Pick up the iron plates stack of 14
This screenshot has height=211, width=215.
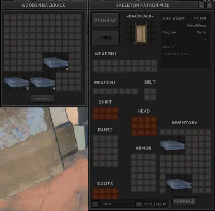[x=43, y=81]
